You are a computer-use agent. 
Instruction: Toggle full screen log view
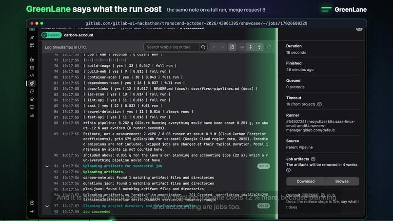pyautogui.click(x=269, y=47)
